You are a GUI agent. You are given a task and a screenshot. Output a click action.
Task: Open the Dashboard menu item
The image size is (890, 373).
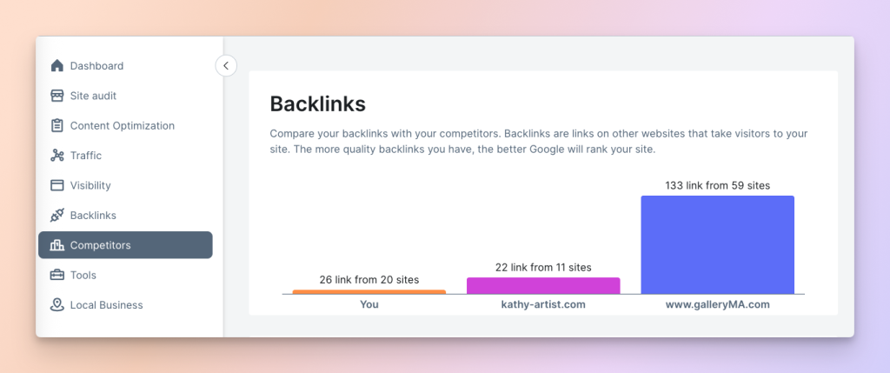[96, 66]
